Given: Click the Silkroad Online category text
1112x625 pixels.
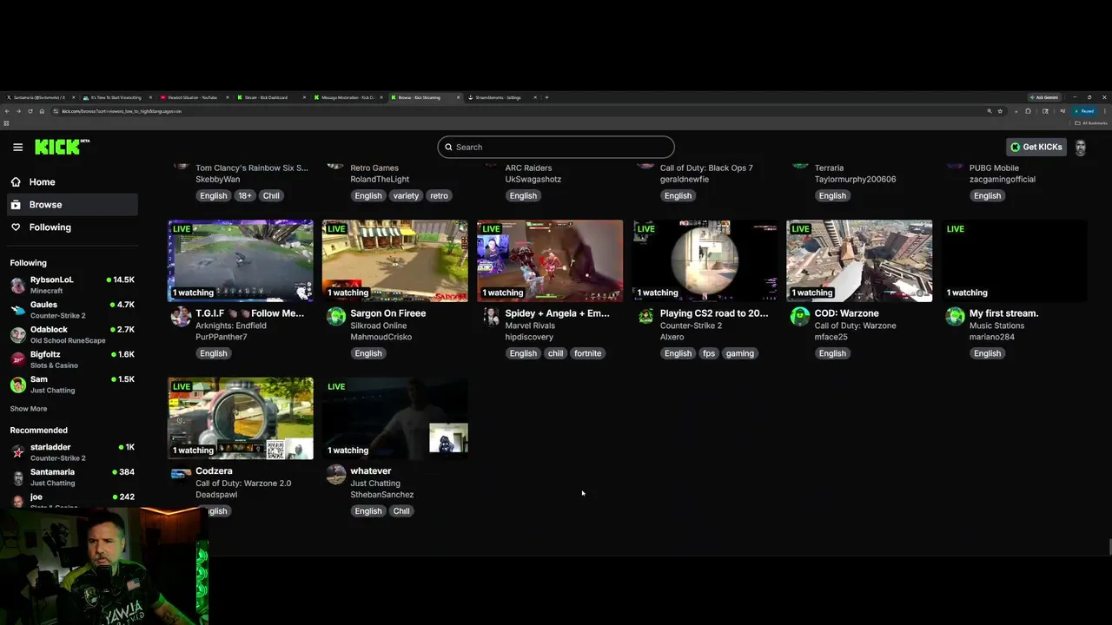Looking at the screenshot, I should 381,326.
